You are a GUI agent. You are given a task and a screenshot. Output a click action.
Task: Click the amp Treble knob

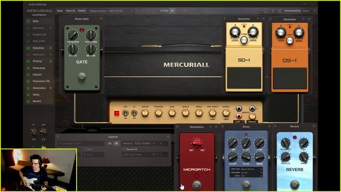(x=199, y=113)
